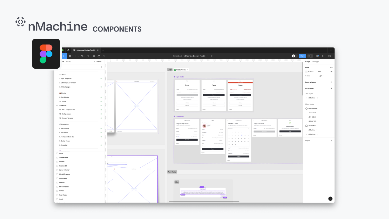
Task: Select the Frame tool
Action: point(70,56)
